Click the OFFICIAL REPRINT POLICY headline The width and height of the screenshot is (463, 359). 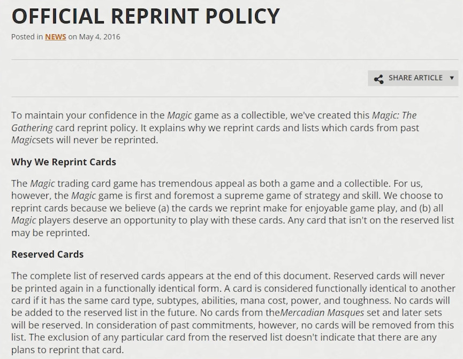[x=146, y=16]
